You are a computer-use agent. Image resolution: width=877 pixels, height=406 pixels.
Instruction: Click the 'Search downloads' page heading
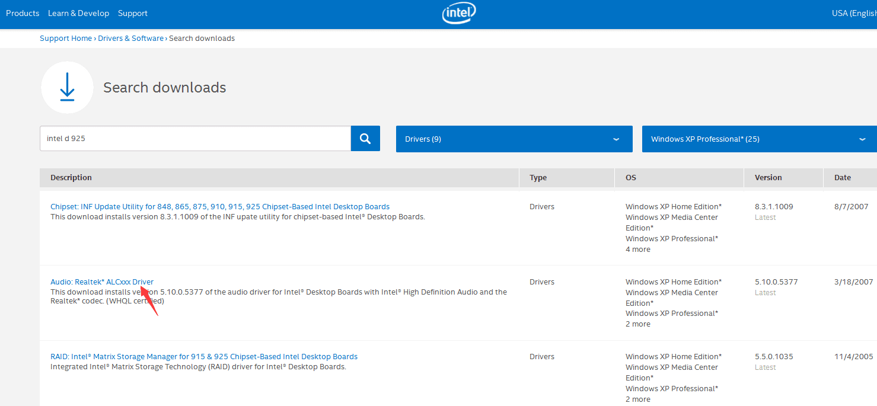click(165, 88)
